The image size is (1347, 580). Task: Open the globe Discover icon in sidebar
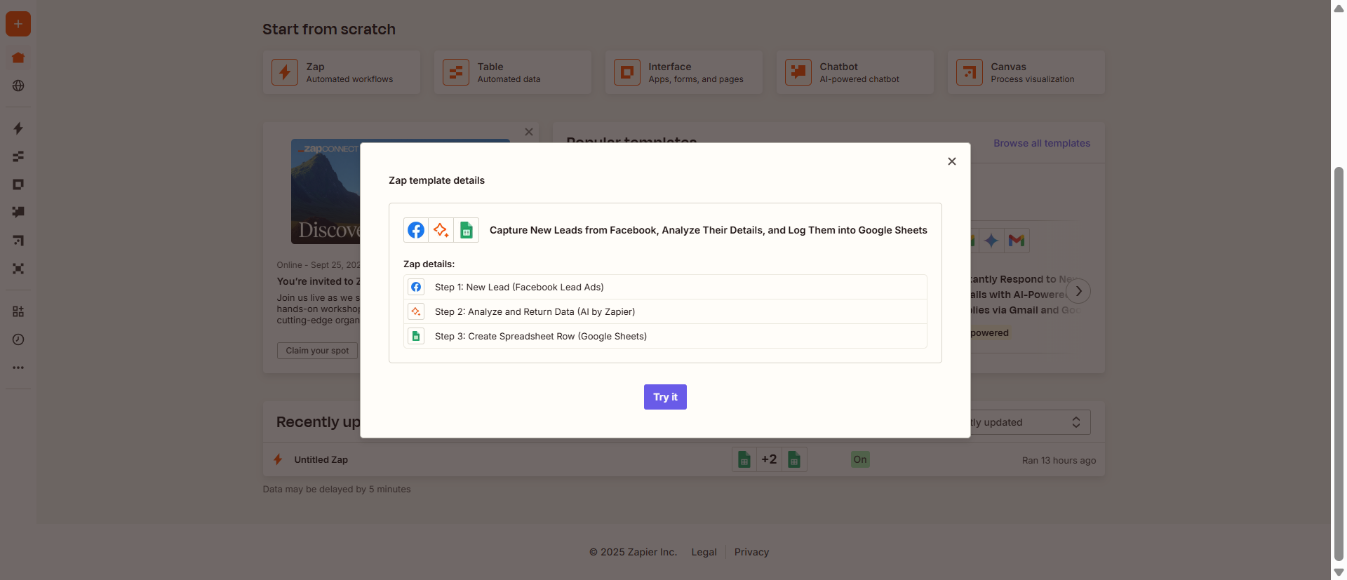click(18, 86)
